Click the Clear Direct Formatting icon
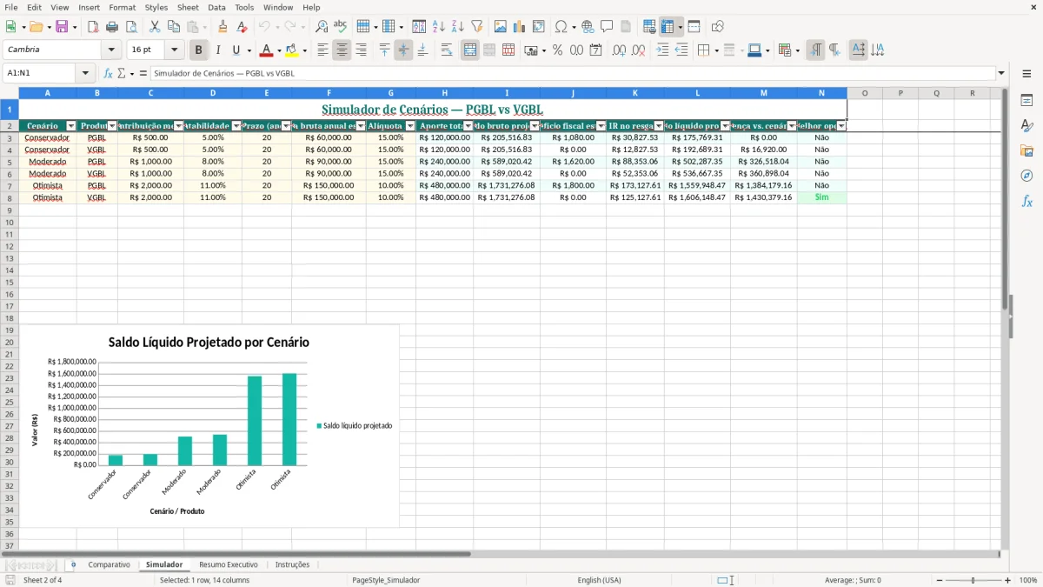This screenshot has width=1043, height=587. pos(242,27)
